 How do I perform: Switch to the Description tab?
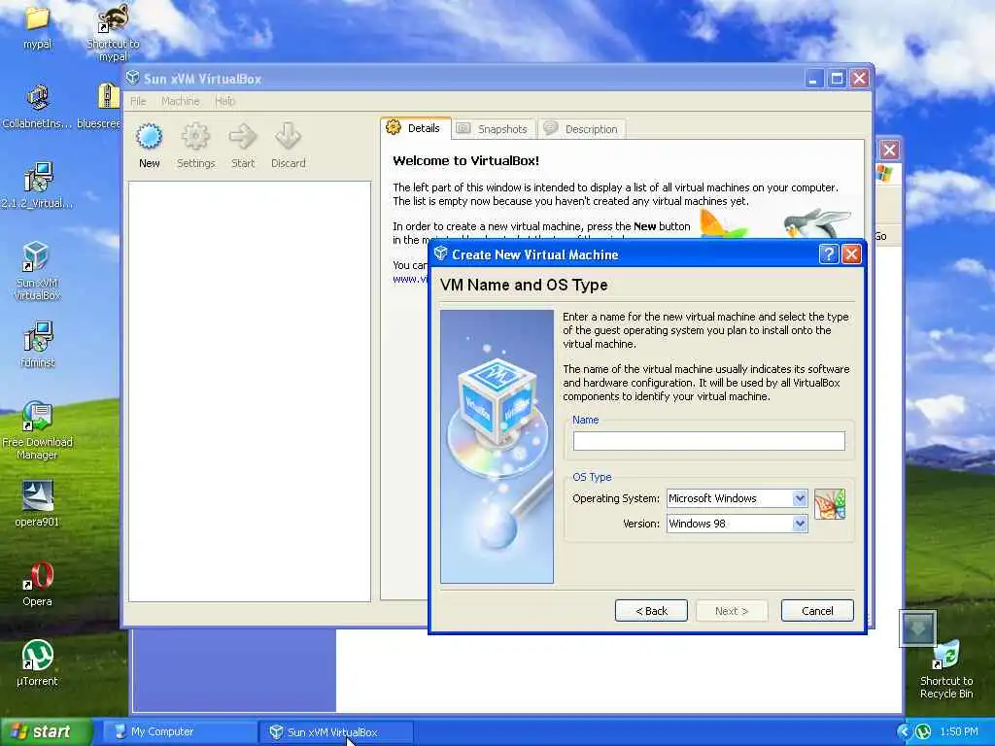(582, 129)
